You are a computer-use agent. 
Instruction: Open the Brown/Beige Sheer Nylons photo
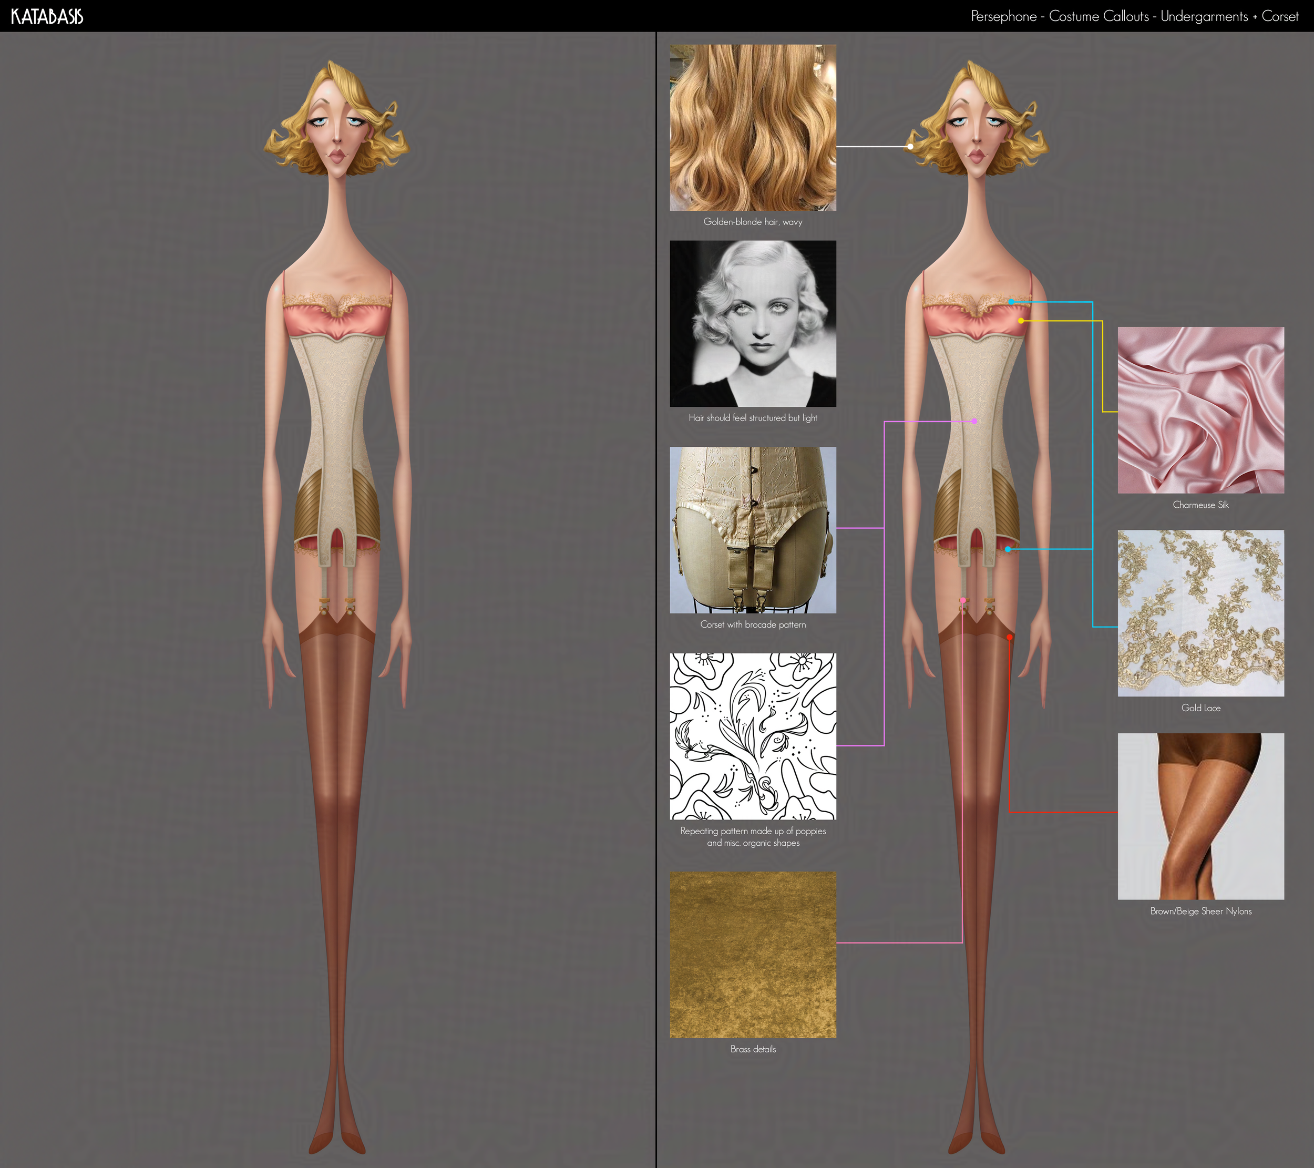point(1200,816)
